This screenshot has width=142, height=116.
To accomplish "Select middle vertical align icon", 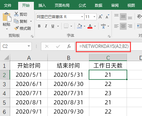I will coord(123,17).
